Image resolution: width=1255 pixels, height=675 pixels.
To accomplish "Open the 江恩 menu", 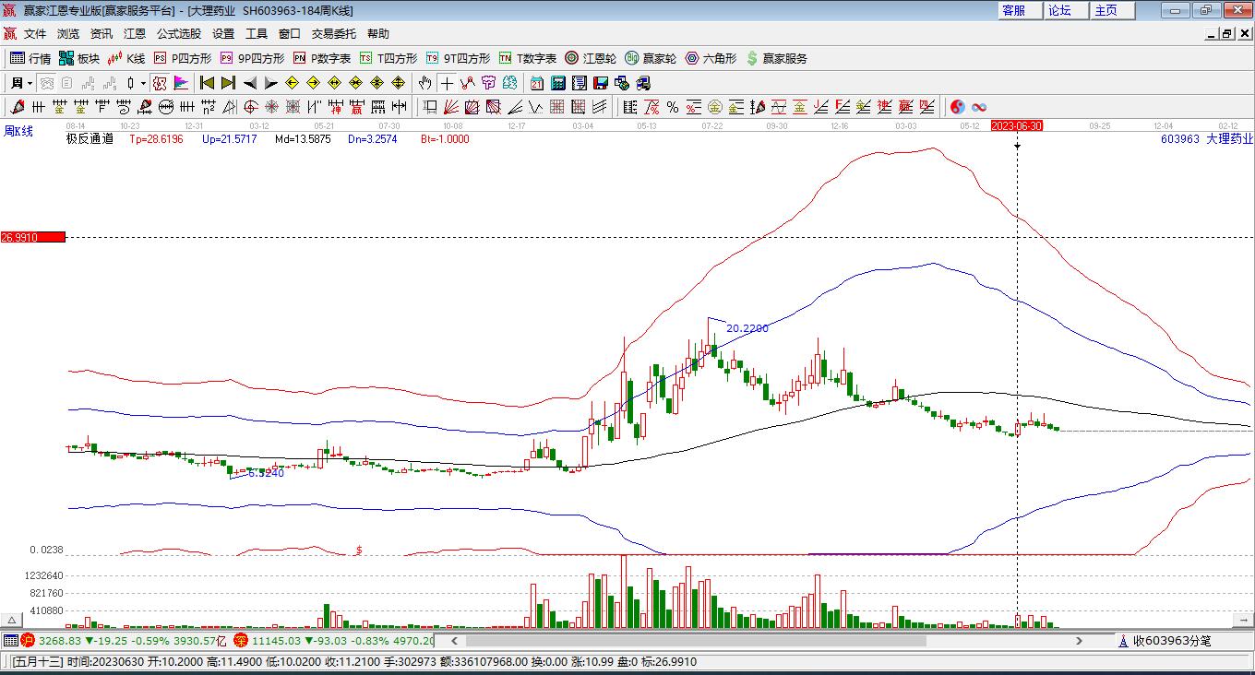I will 135,33.
